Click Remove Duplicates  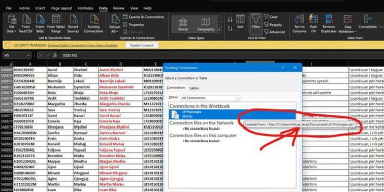tap(329, 24)
